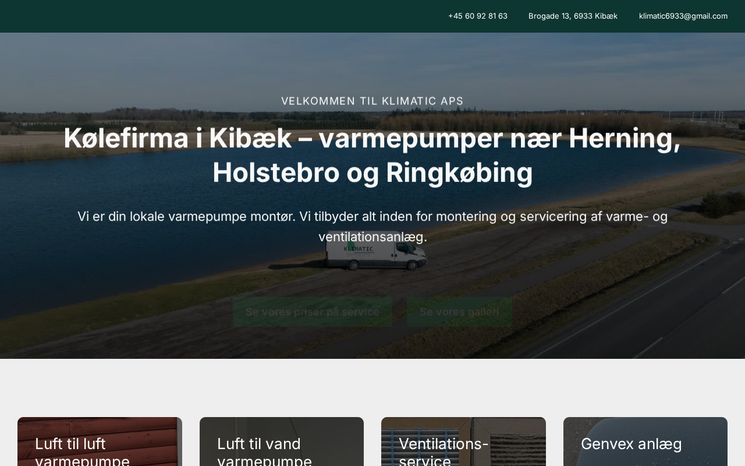
Task: Click the klimatic6933@gmail.com email link
Action: coord(683,16)
